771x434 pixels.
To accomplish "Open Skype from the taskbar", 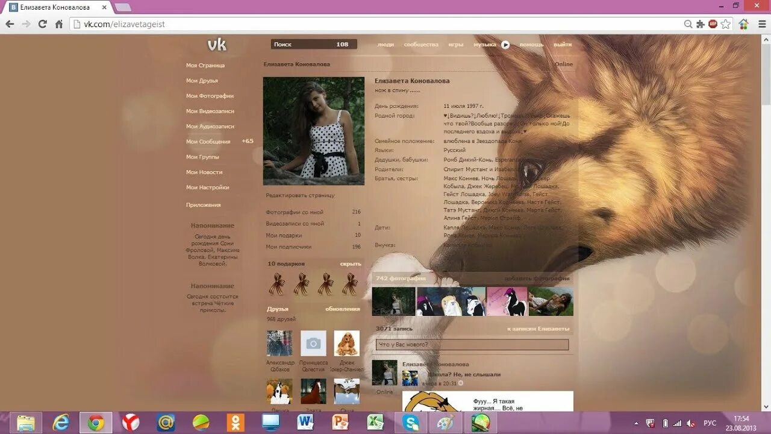I will pyautogui.click(x=411, y=423).
